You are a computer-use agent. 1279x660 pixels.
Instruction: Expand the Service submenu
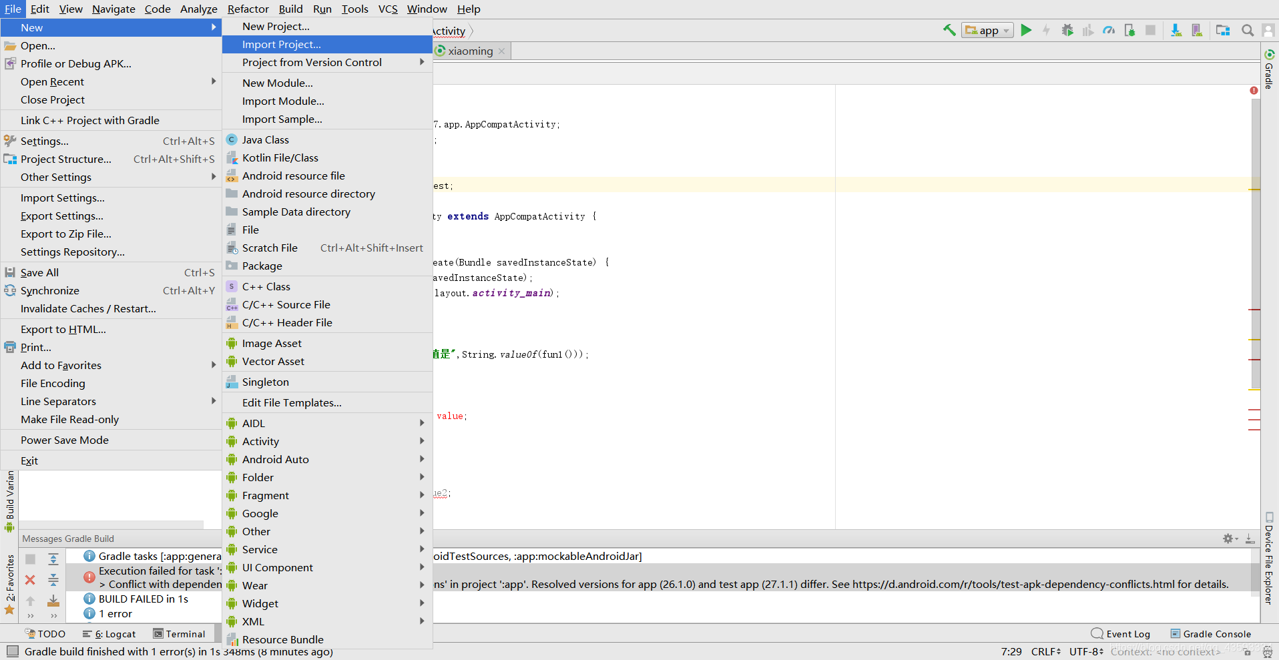[327, 549]
